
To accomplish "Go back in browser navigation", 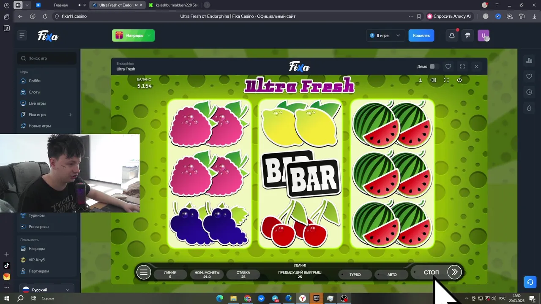I will (20, 16).
